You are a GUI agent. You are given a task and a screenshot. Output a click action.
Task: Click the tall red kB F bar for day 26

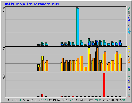pyautogui.click(x=104, y=85)
